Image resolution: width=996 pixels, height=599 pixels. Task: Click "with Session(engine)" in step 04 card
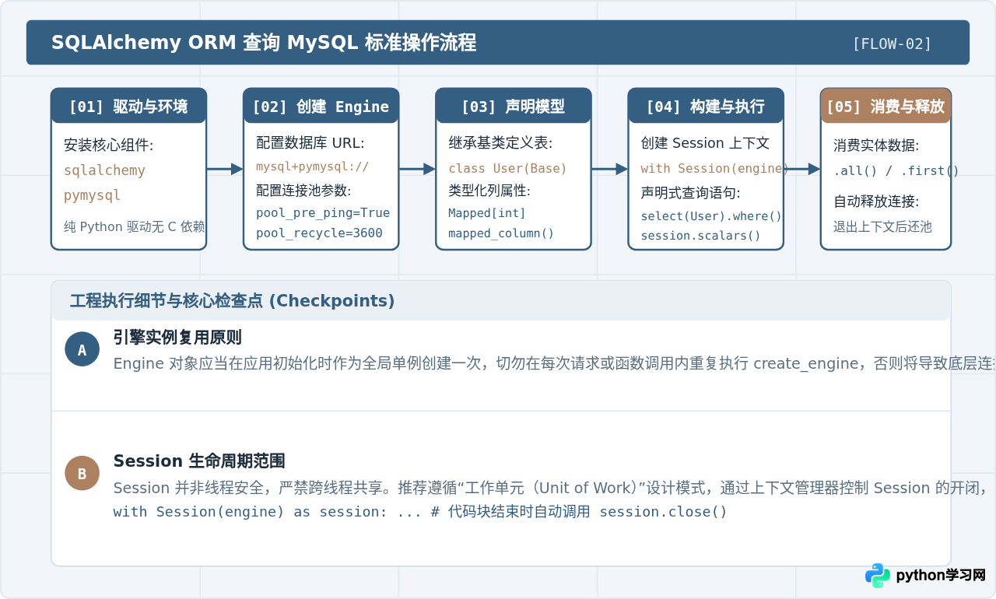click(x=714, y=168)
